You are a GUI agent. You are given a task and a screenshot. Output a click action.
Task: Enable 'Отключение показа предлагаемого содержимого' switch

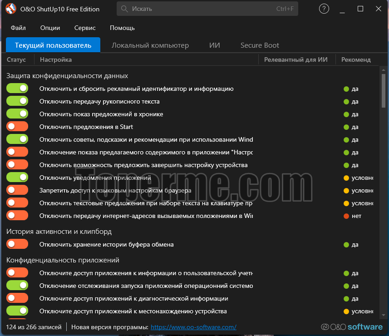click(x=17, y=152)
